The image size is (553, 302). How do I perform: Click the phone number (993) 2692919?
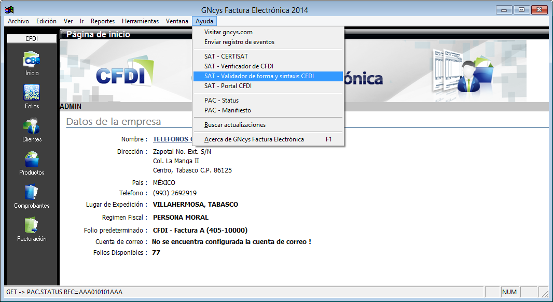pos(175,193)
